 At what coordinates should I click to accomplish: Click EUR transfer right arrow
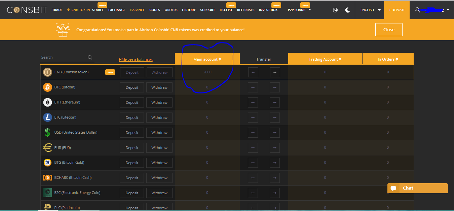(275, 148)
